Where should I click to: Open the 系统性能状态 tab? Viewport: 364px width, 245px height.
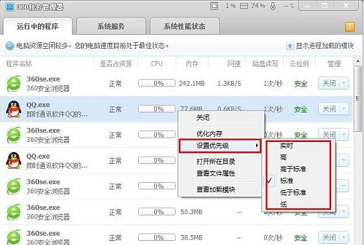point(184,26)
